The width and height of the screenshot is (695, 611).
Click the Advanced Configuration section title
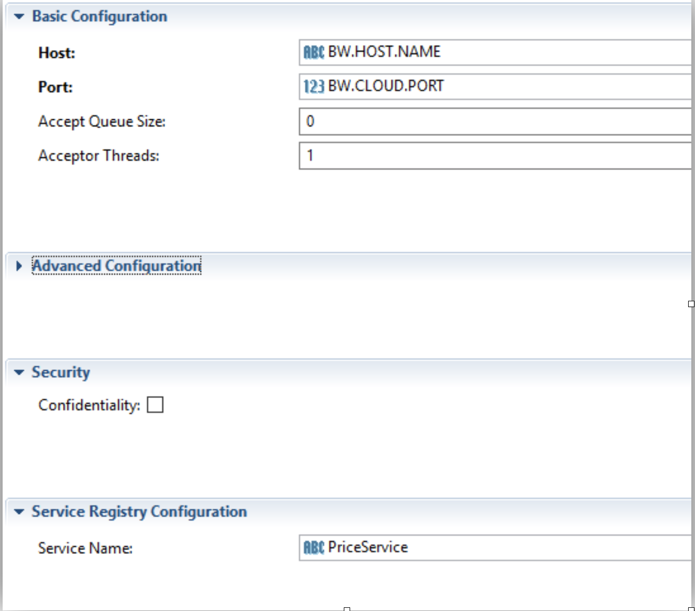tap(116, 266)
